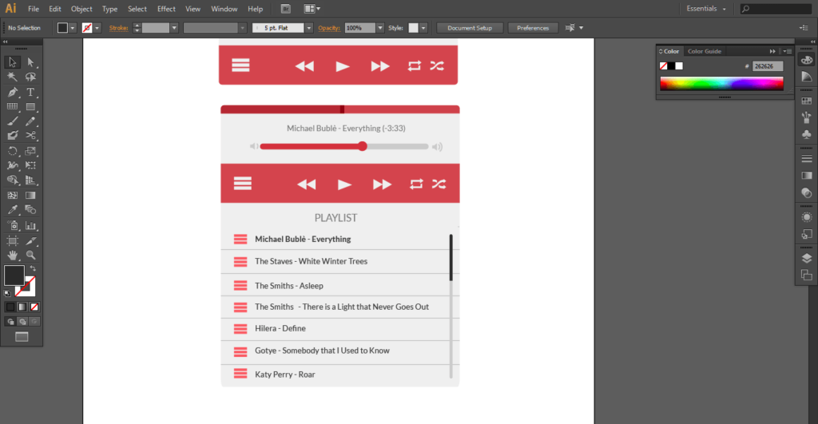The height and width of the screenshot is (424, 818).
Task: Set paint mode to None
Action: [34, 307]
